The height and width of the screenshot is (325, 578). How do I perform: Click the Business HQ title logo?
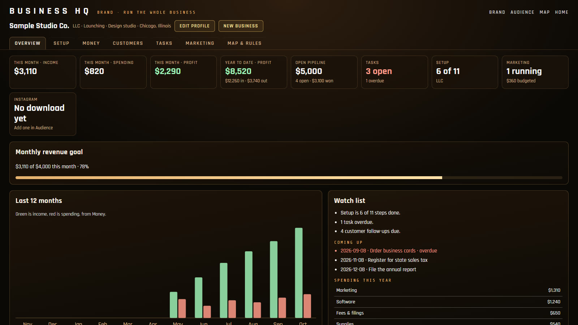click(x=49, y=11)
